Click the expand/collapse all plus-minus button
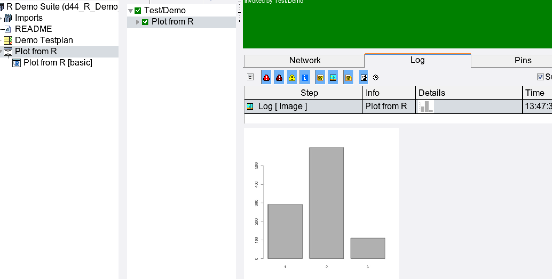The image size is (552, 279). [x=250, y=77]
